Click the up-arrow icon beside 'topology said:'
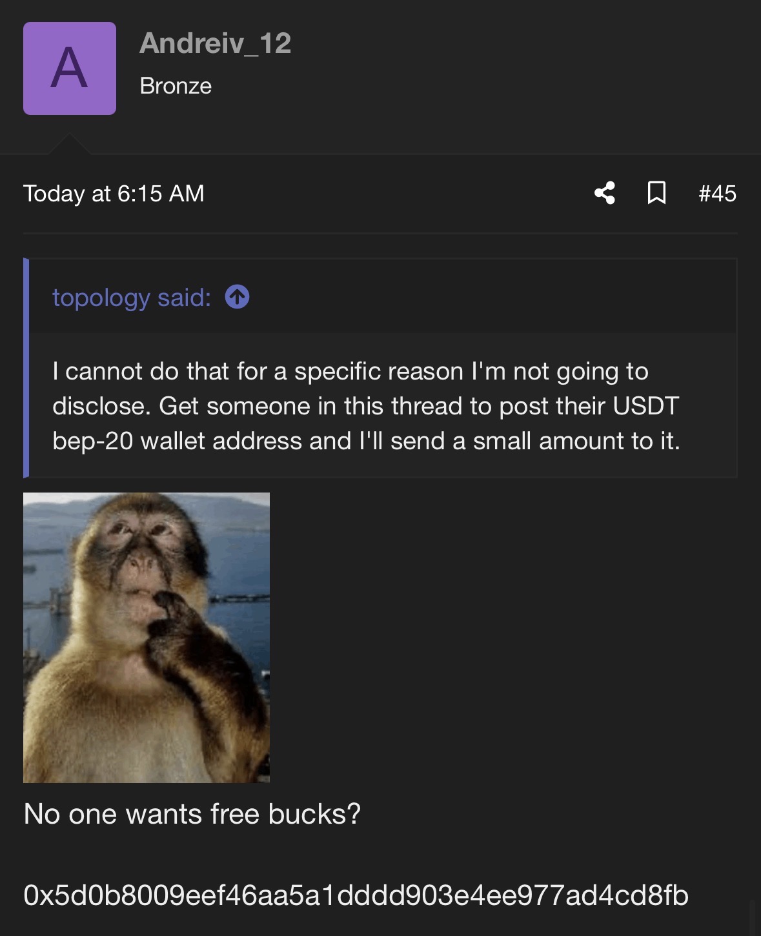761x936 pixels. click(x=237, y=298)
